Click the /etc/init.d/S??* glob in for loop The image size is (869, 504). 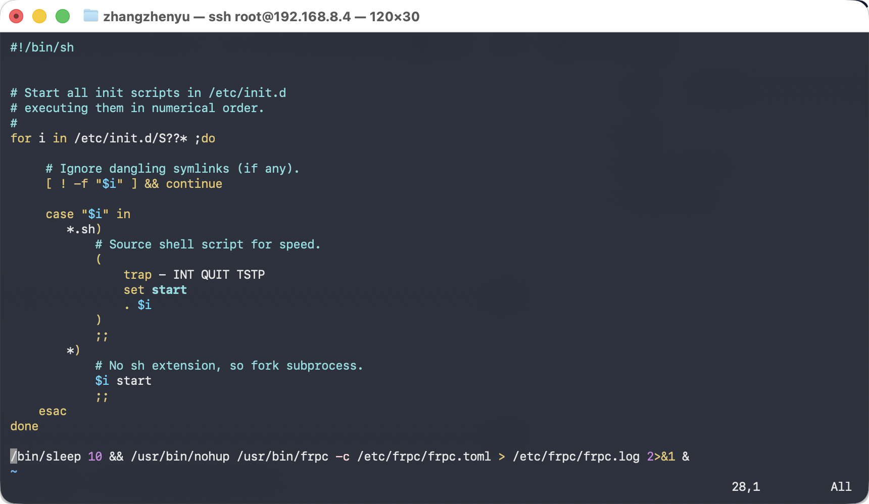click(x=130, y=138)
